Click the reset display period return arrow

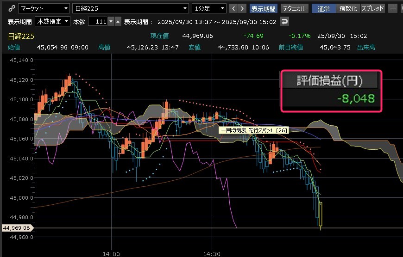[285, 22]
